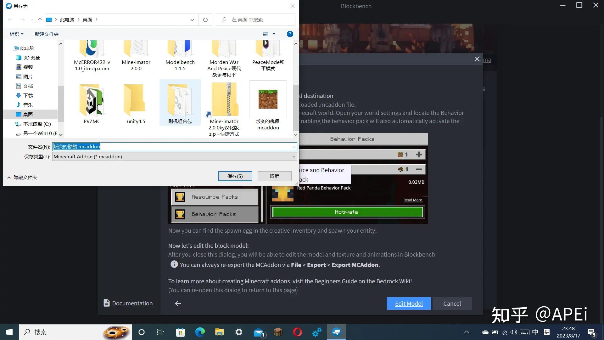Show hidden system tray icons
The image size is (604, 340).
click(467, 332)
